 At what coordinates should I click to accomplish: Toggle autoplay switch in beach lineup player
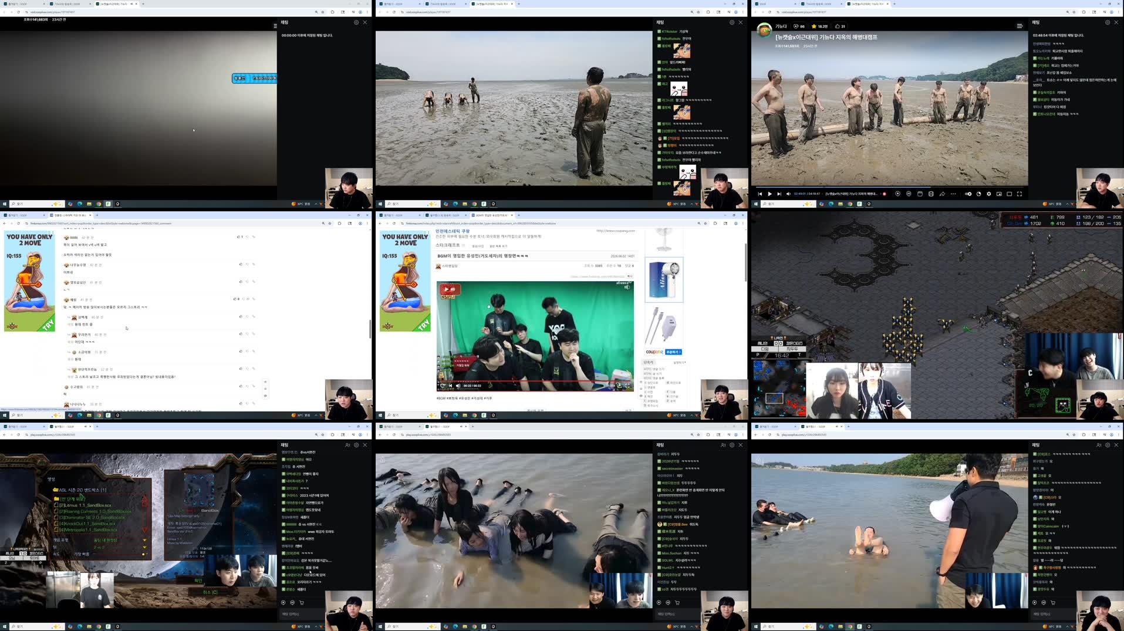tap(968, 194)
